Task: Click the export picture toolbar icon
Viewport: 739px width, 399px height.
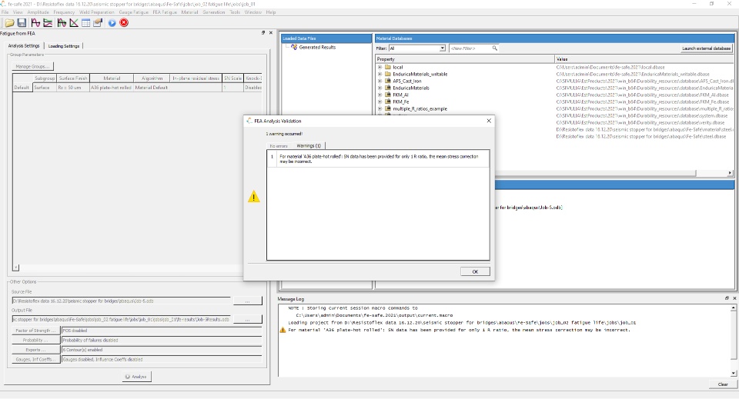Action: click(98, 22)
